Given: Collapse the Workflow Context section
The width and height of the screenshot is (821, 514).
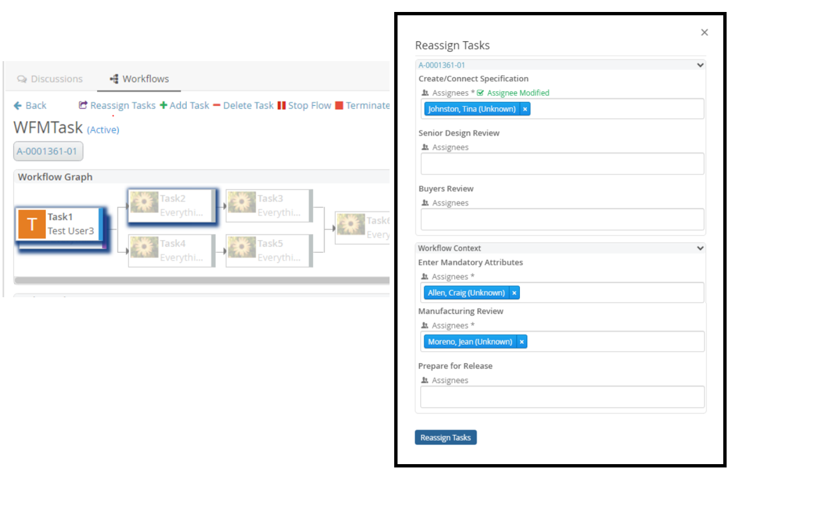Looking at the screenshot, I should point(699,248).
